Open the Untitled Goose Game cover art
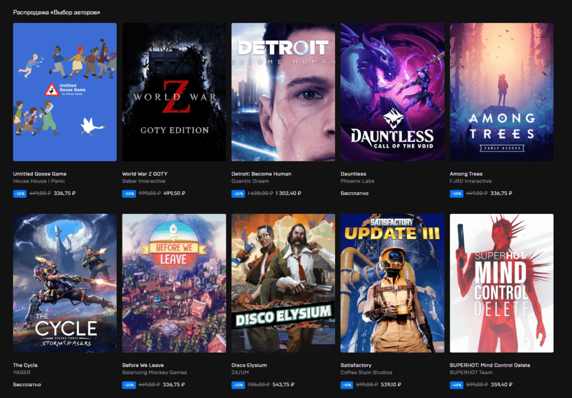This screenshot has width=572, height=398. (x=65, y=92)
